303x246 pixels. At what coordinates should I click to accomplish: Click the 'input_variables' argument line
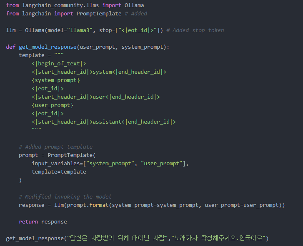[110, 164]
